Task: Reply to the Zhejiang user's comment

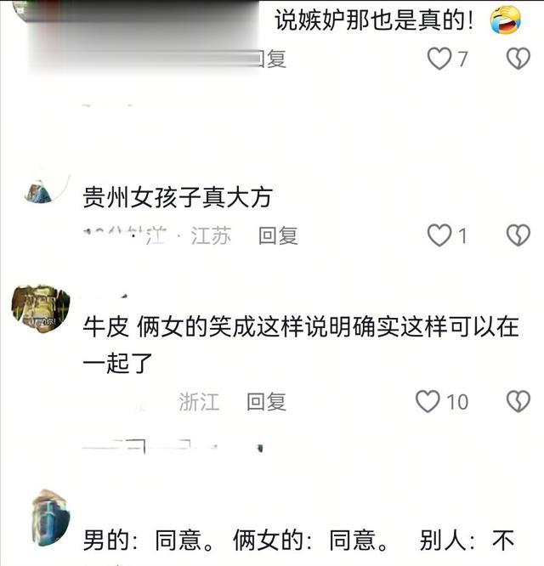Action: (266, 402)
